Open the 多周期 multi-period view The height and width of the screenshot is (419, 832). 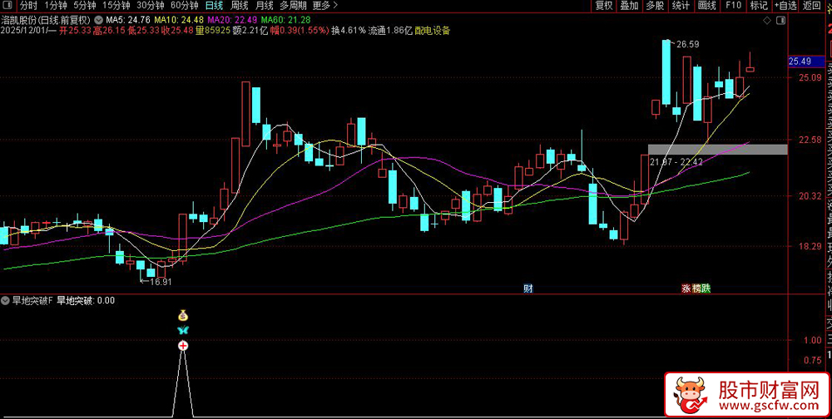coord(293,6)
